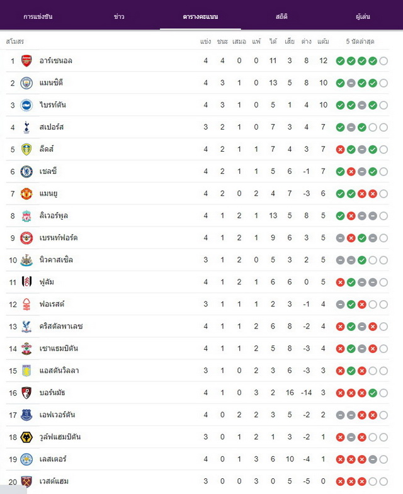Click the Wolverhampton wolf crest icon
Viewport: 403px width, 494px height.
[26, 437]
